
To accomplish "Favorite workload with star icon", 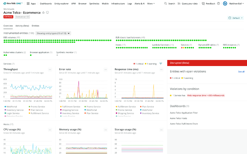I will pos(43,12).
